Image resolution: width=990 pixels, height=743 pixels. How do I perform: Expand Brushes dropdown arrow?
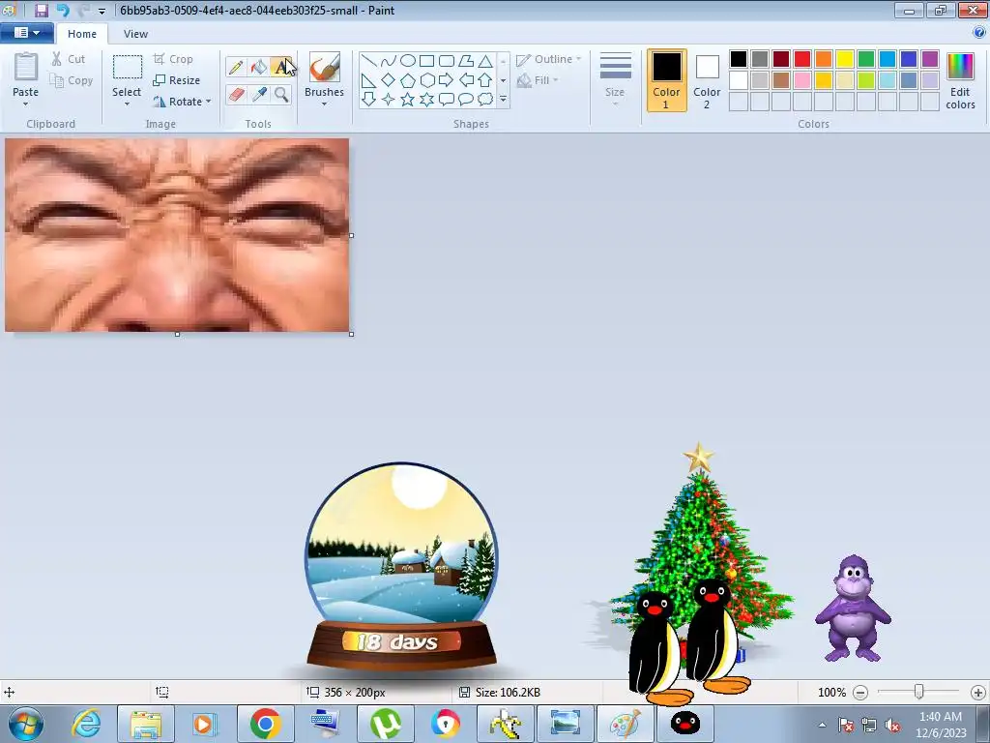324,104
